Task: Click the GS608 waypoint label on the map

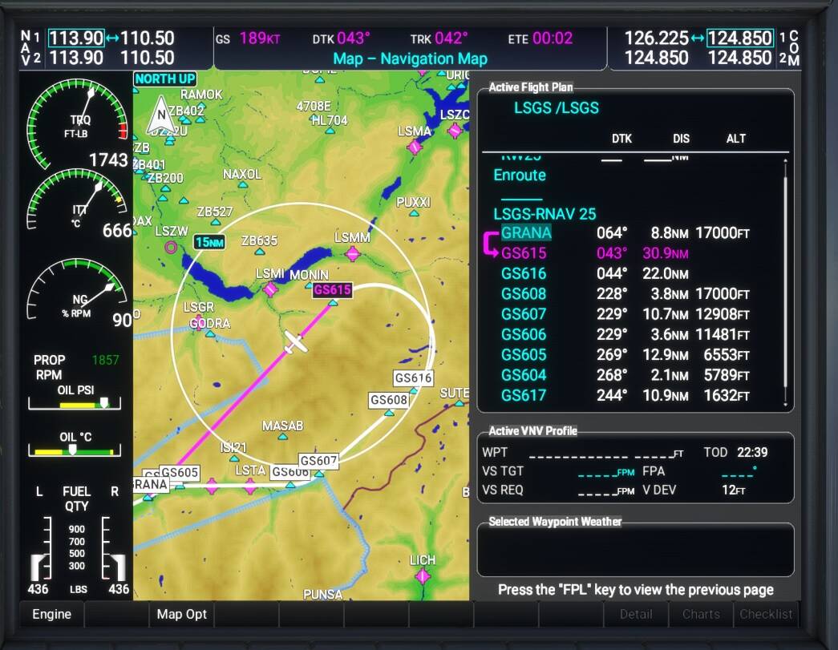Action: click(x=389, y=400)
